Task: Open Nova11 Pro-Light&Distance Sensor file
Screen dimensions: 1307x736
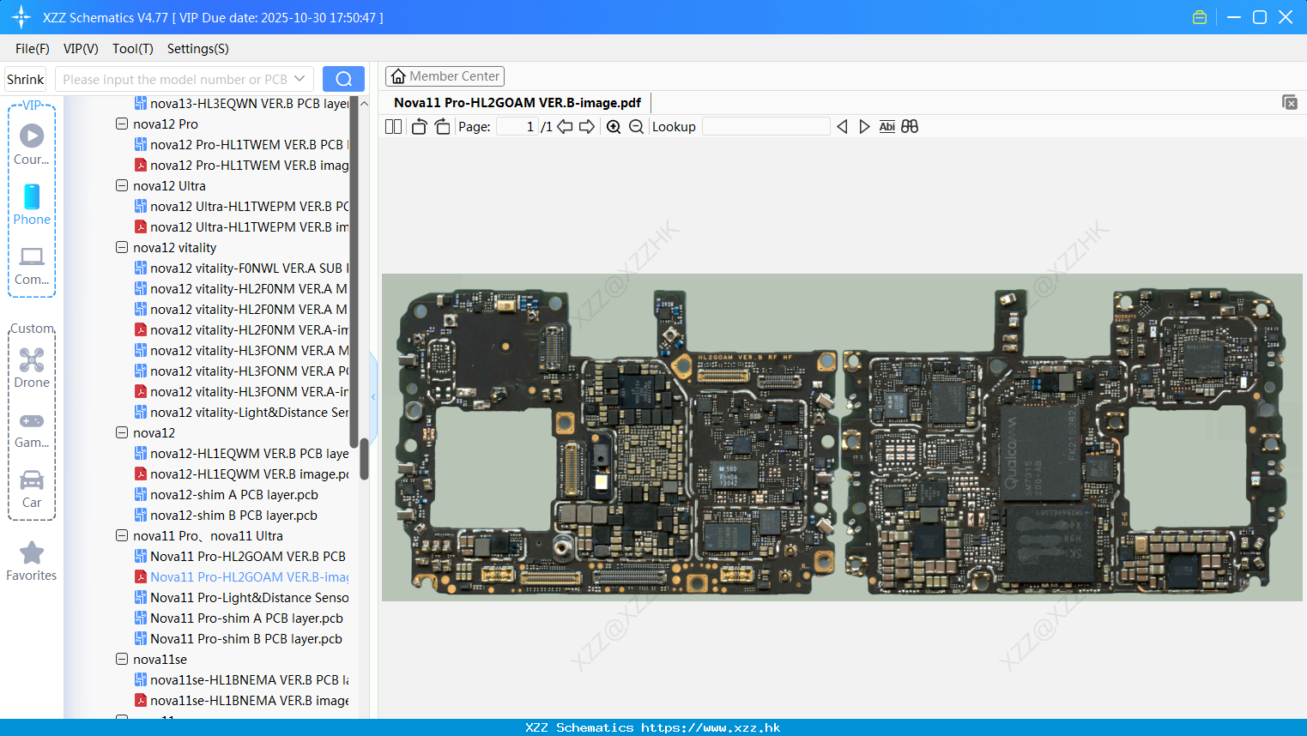Action: point(241,597)
